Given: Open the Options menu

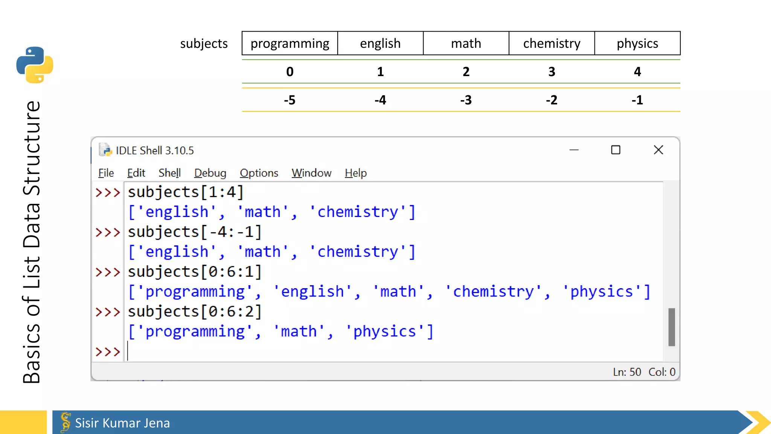Looking at the screenshot, I should (259, 173).
